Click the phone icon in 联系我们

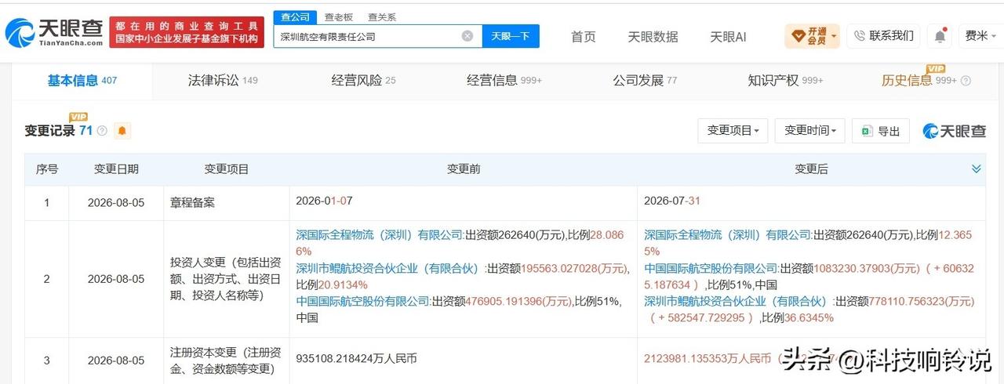(x=859, y=36)
